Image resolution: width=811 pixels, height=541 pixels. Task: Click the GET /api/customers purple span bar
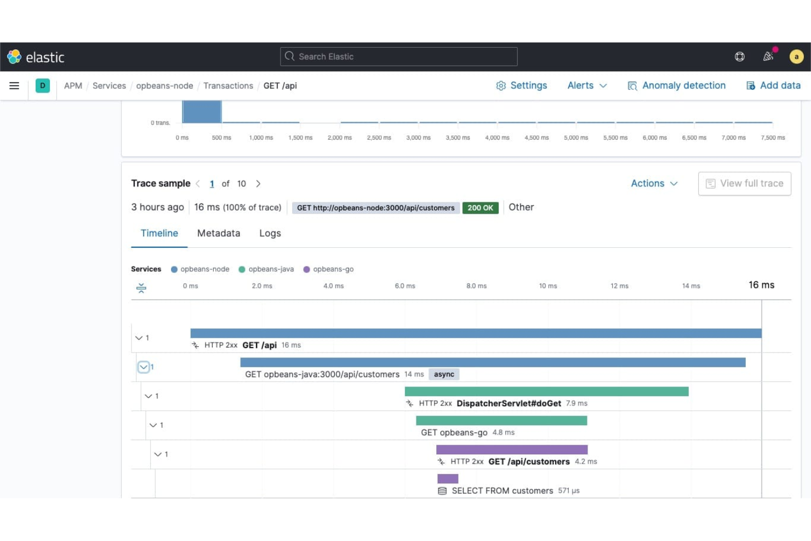(512, 449)
